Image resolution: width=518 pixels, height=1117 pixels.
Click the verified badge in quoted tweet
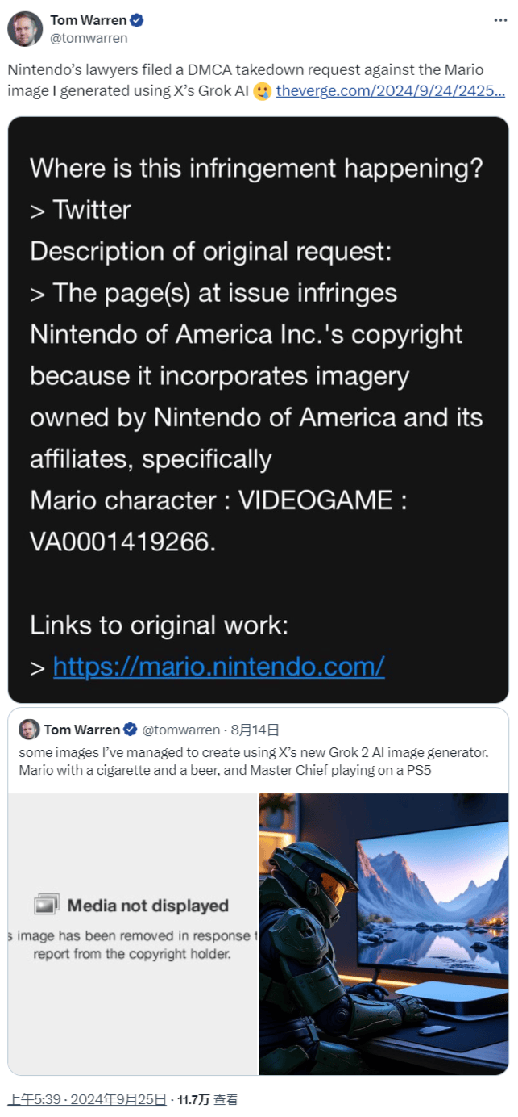(129, 730)
